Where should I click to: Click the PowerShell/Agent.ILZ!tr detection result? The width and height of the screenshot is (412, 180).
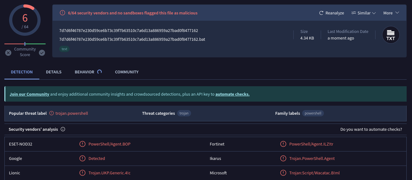pyautogui.click(x=311, y=144)
